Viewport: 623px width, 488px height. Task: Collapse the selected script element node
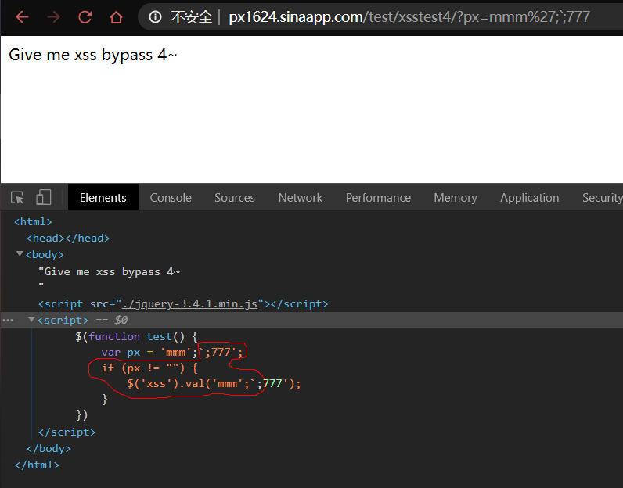[32, 320]
